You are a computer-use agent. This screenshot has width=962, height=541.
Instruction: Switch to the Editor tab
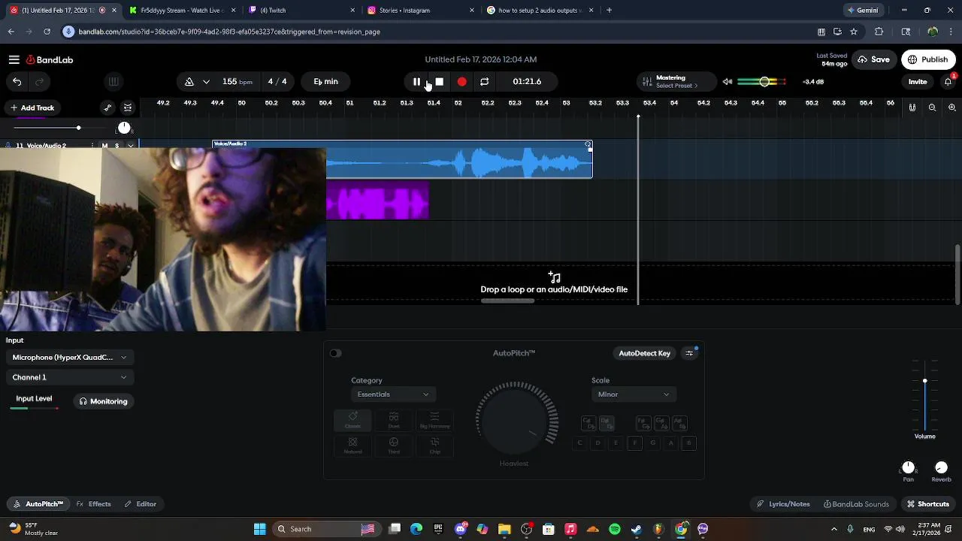click(x=140, y=504)
